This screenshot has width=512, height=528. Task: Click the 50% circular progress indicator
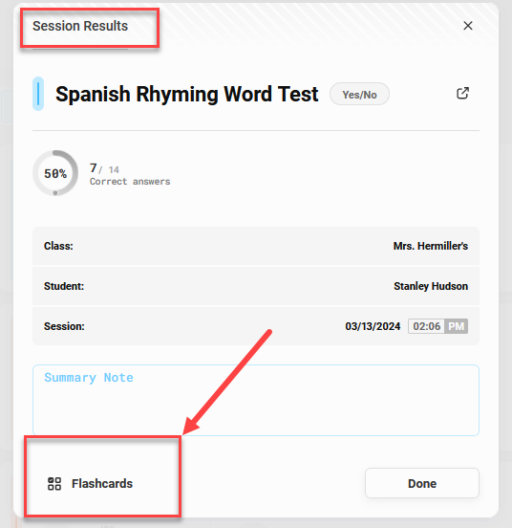point(55,173)
